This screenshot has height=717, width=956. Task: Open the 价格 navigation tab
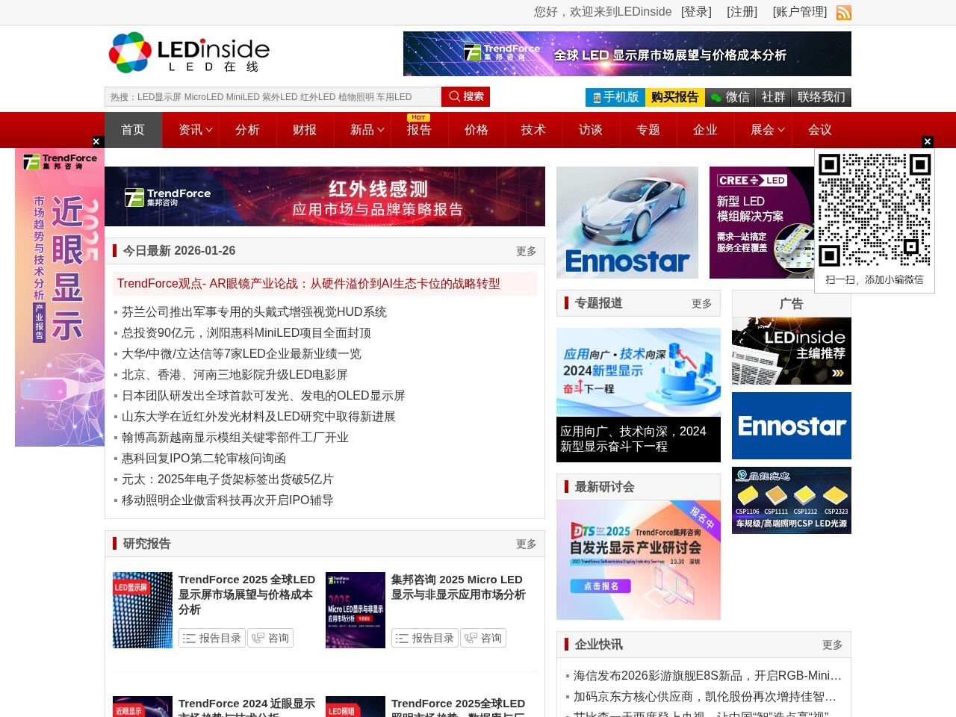point(476,130)
